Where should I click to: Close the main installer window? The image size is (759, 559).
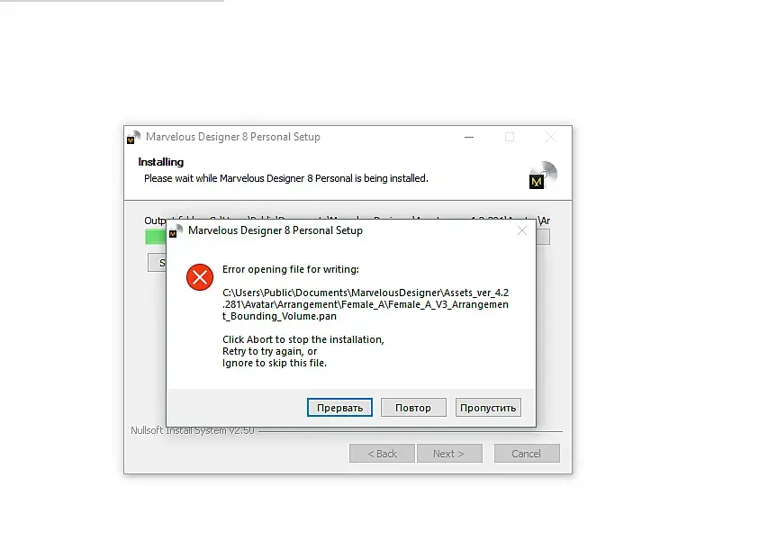550,138
